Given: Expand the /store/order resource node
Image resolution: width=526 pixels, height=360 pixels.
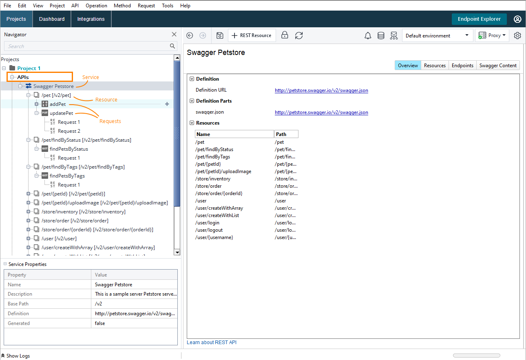Looking at the screenshot, I should coord(28,220).
